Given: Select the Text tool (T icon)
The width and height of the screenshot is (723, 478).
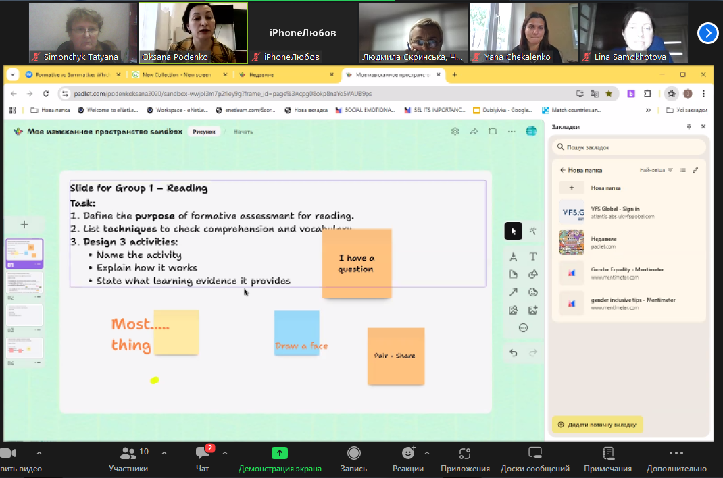Looking at the screenshot, I should pyautogui.click(x=533, y=256).
